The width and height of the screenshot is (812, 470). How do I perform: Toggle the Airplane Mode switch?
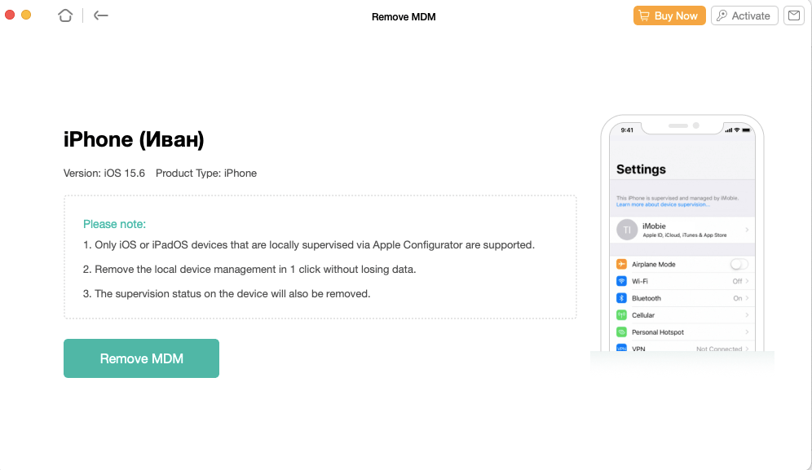tap(739, 264)
